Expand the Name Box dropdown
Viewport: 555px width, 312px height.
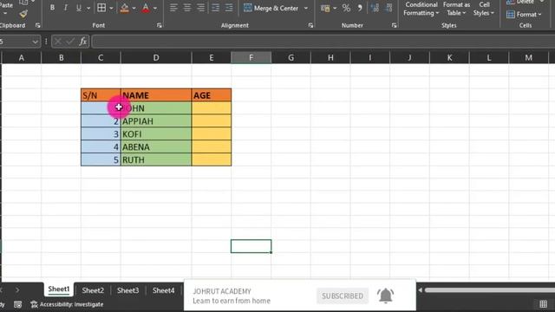(35, 42)
